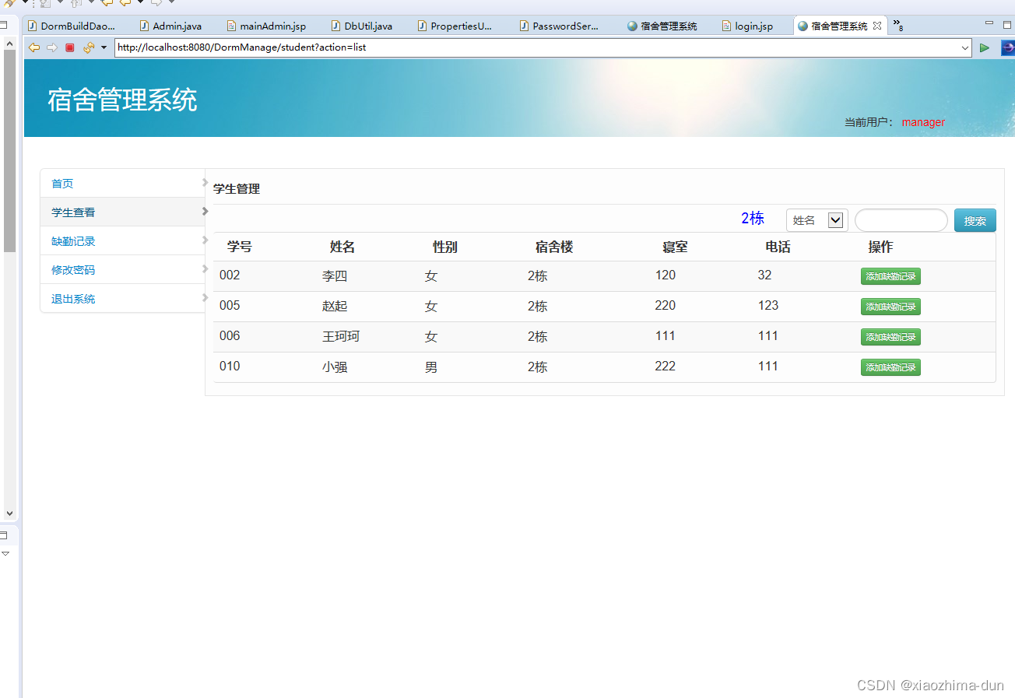Switch to the PropertiesU... tab

click(455, 26)
